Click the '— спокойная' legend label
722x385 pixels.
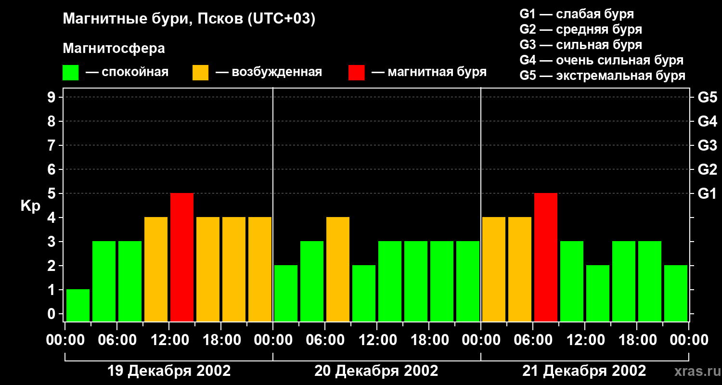click(127, 73)
